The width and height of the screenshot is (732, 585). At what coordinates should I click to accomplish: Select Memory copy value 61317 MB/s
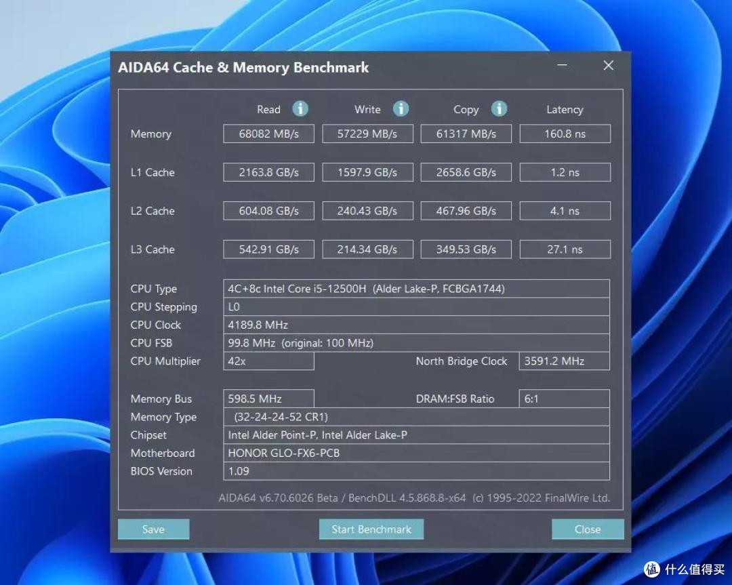click(x=466, y=134)
